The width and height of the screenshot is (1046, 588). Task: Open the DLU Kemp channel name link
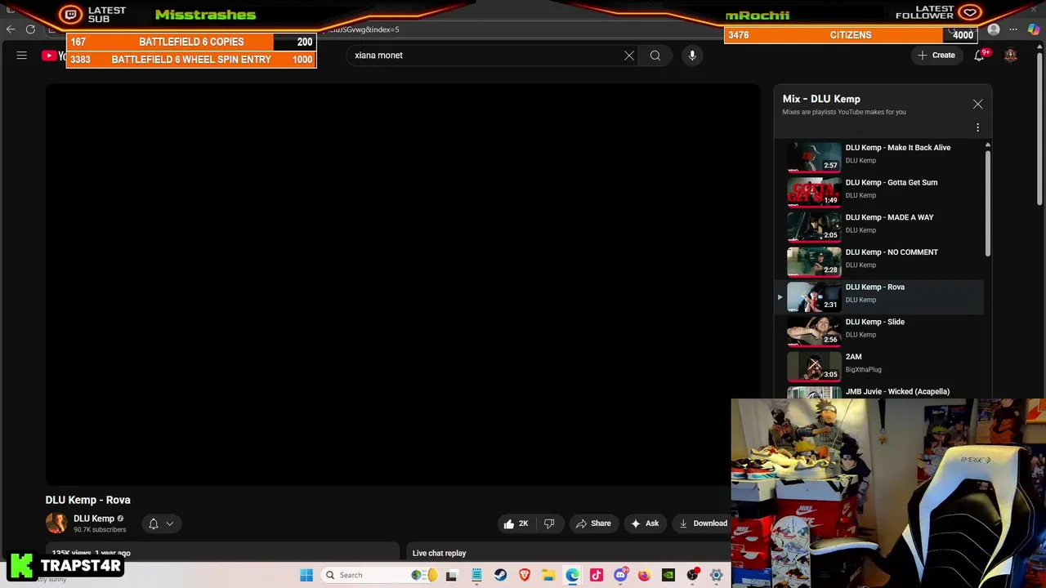click(94, 519)
